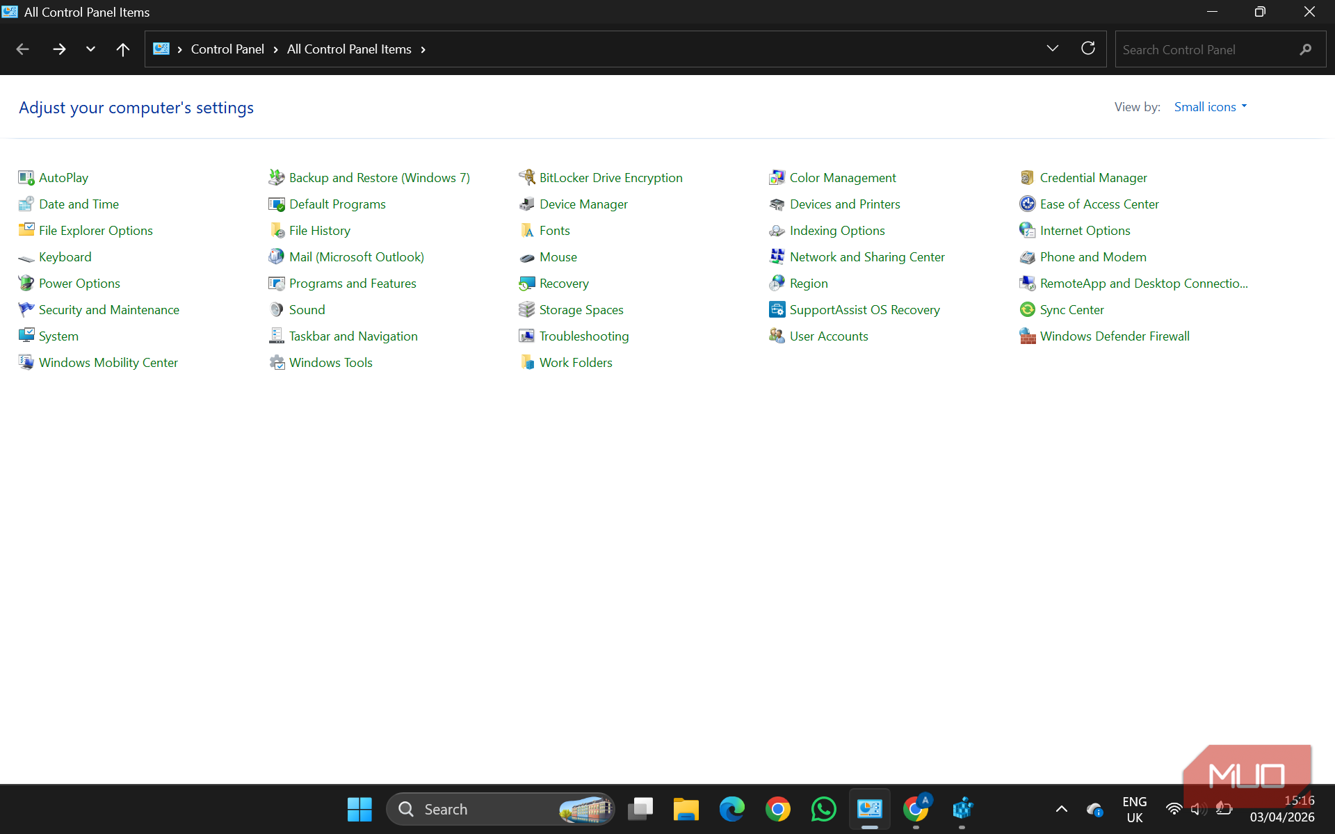The width and height of the screenshot is (1335, 834).
Task: Click the Network and Sharing Center icon
Action: [777, 257]
